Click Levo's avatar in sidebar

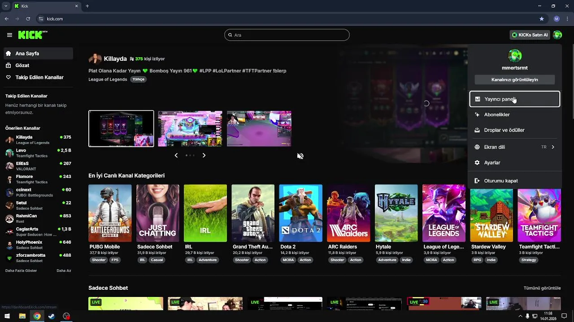(x=9, y=153)
